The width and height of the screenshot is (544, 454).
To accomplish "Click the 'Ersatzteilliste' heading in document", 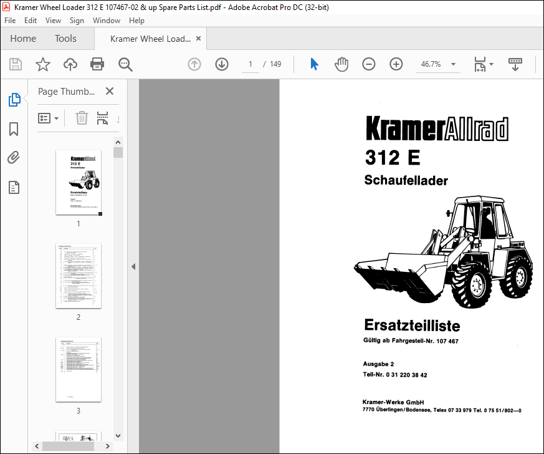I will pos(412,326).
